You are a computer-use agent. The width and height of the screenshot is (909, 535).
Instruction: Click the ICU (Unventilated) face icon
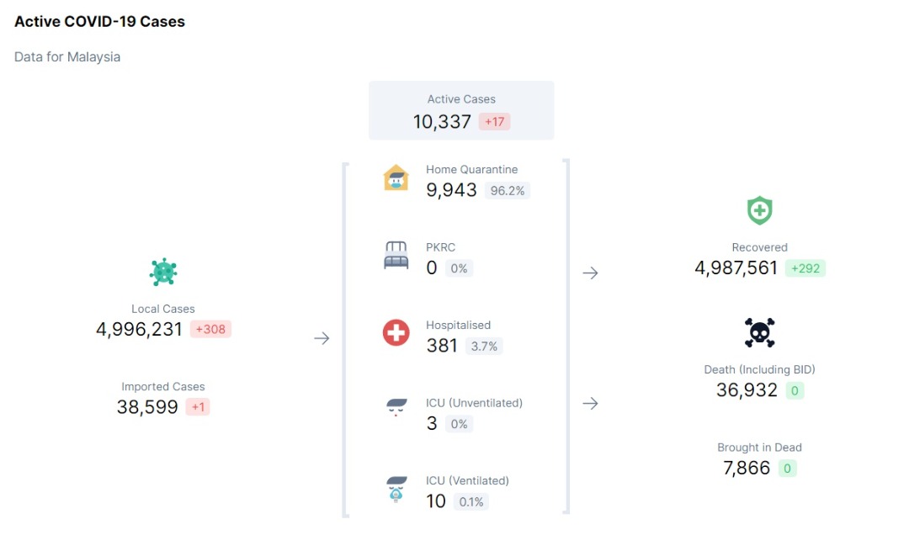coord(396,407)
